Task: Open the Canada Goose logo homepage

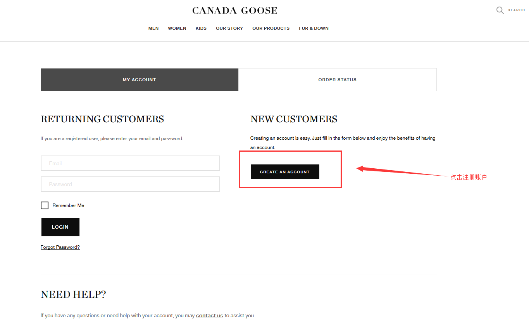Action: pos(235,10)
